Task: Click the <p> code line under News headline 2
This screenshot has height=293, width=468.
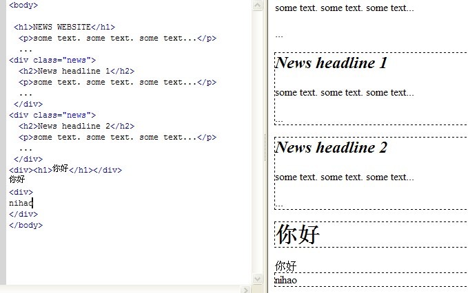Action: tap(118, 138)
